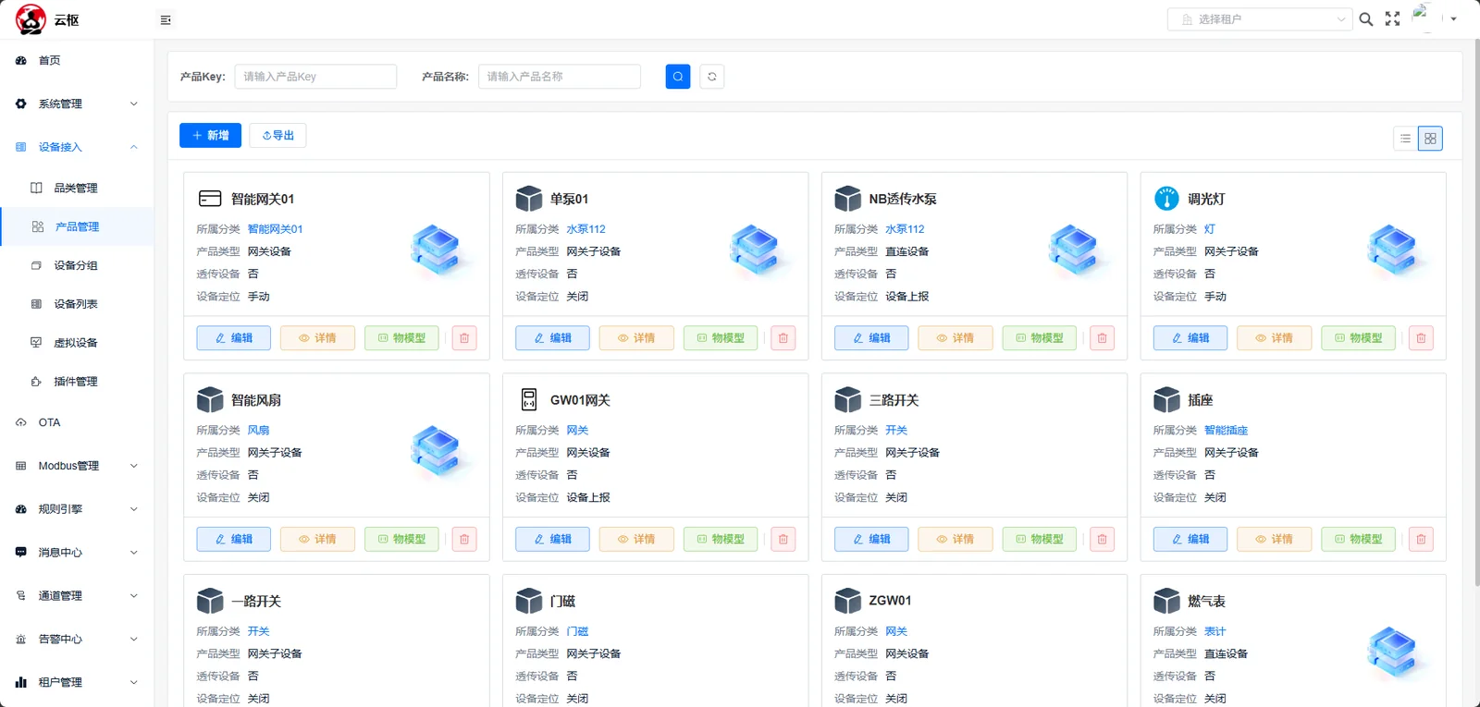1480x707 pixels.
Task: Click the 产品名称 input field
Action: pos(560,77)
